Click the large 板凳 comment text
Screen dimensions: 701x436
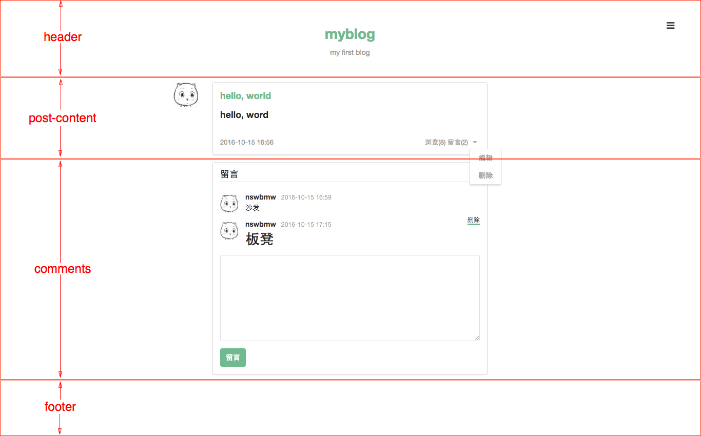pyautogui.click(x=260, y=239)
